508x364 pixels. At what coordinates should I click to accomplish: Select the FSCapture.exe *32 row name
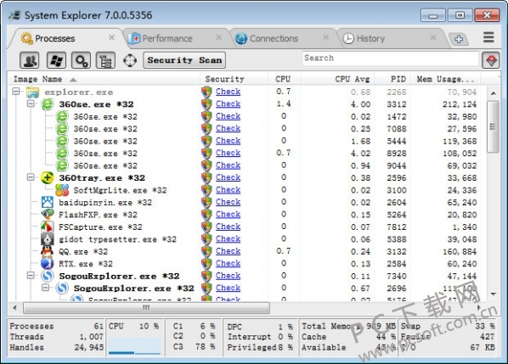coord(100,227)
